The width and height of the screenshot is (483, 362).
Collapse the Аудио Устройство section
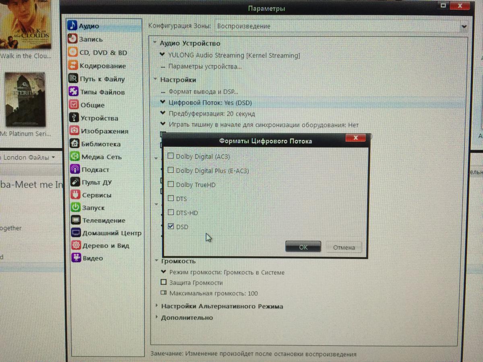155,43
